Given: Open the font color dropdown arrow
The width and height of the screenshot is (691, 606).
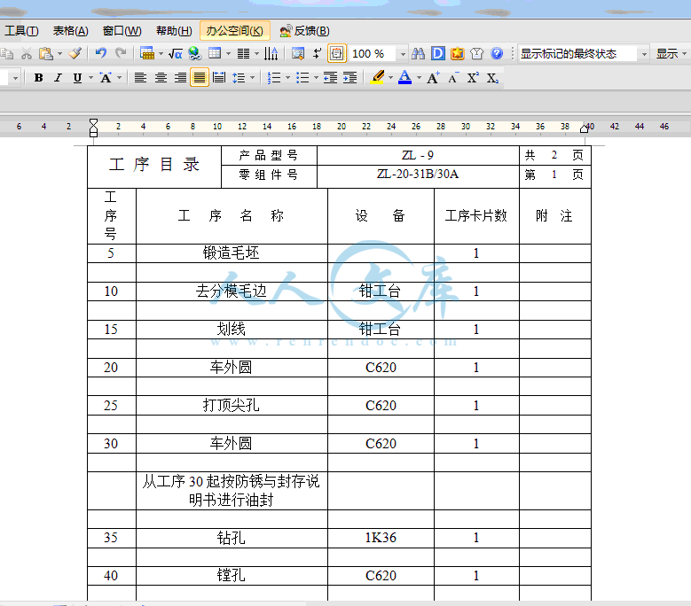Looking at the screenshot, I should (419, 78).
